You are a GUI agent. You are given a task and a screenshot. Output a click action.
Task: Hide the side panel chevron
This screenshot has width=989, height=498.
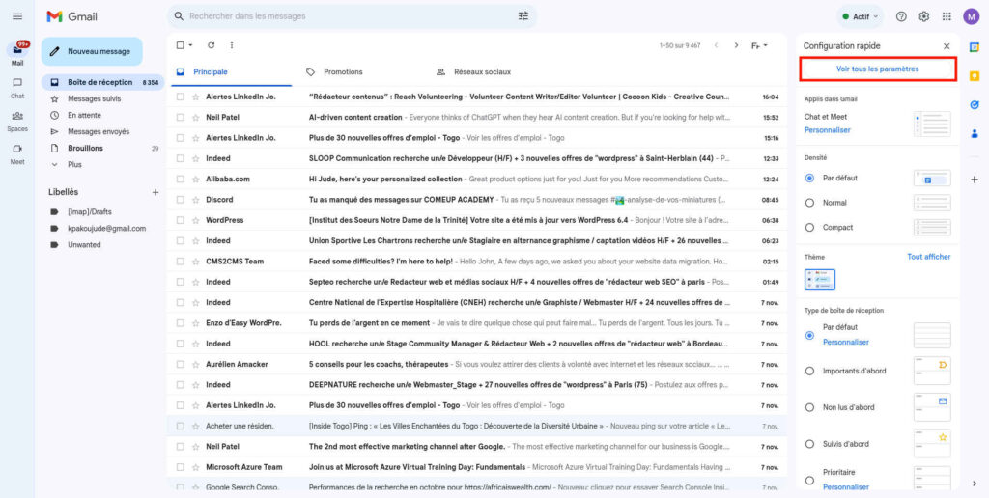(975, 484)
